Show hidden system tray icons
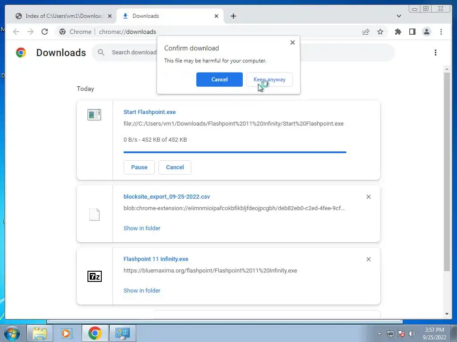This screenshot has height=342, width=457. click(379, 334)
